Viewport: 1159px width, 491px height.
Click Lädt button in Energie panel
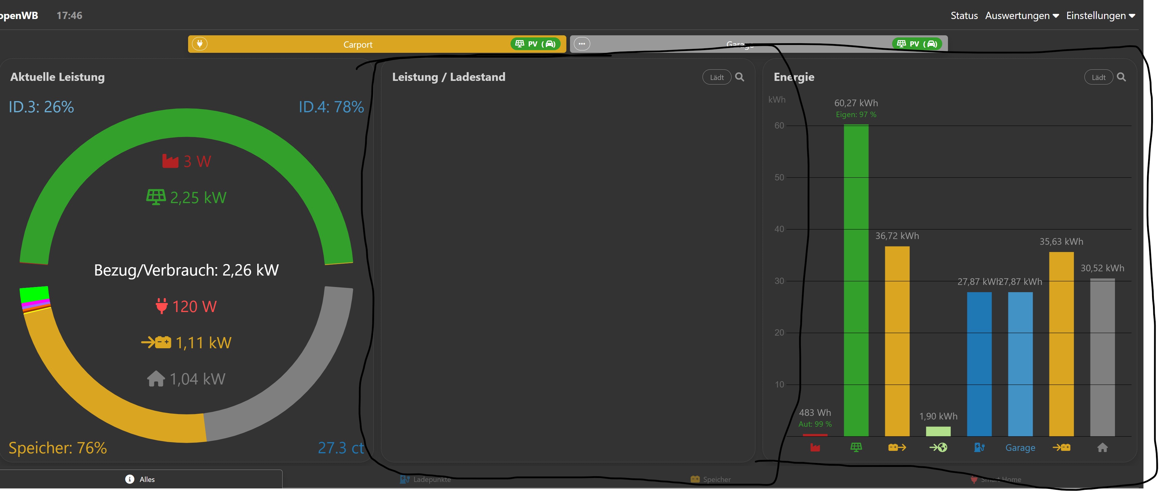(x=1098, y=77)
